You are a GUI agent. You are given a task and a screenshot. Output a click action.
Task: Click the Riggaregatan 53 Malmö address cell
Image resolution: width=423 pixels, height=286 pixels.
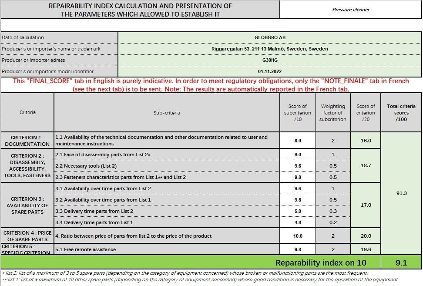click(x=270, y=49)
